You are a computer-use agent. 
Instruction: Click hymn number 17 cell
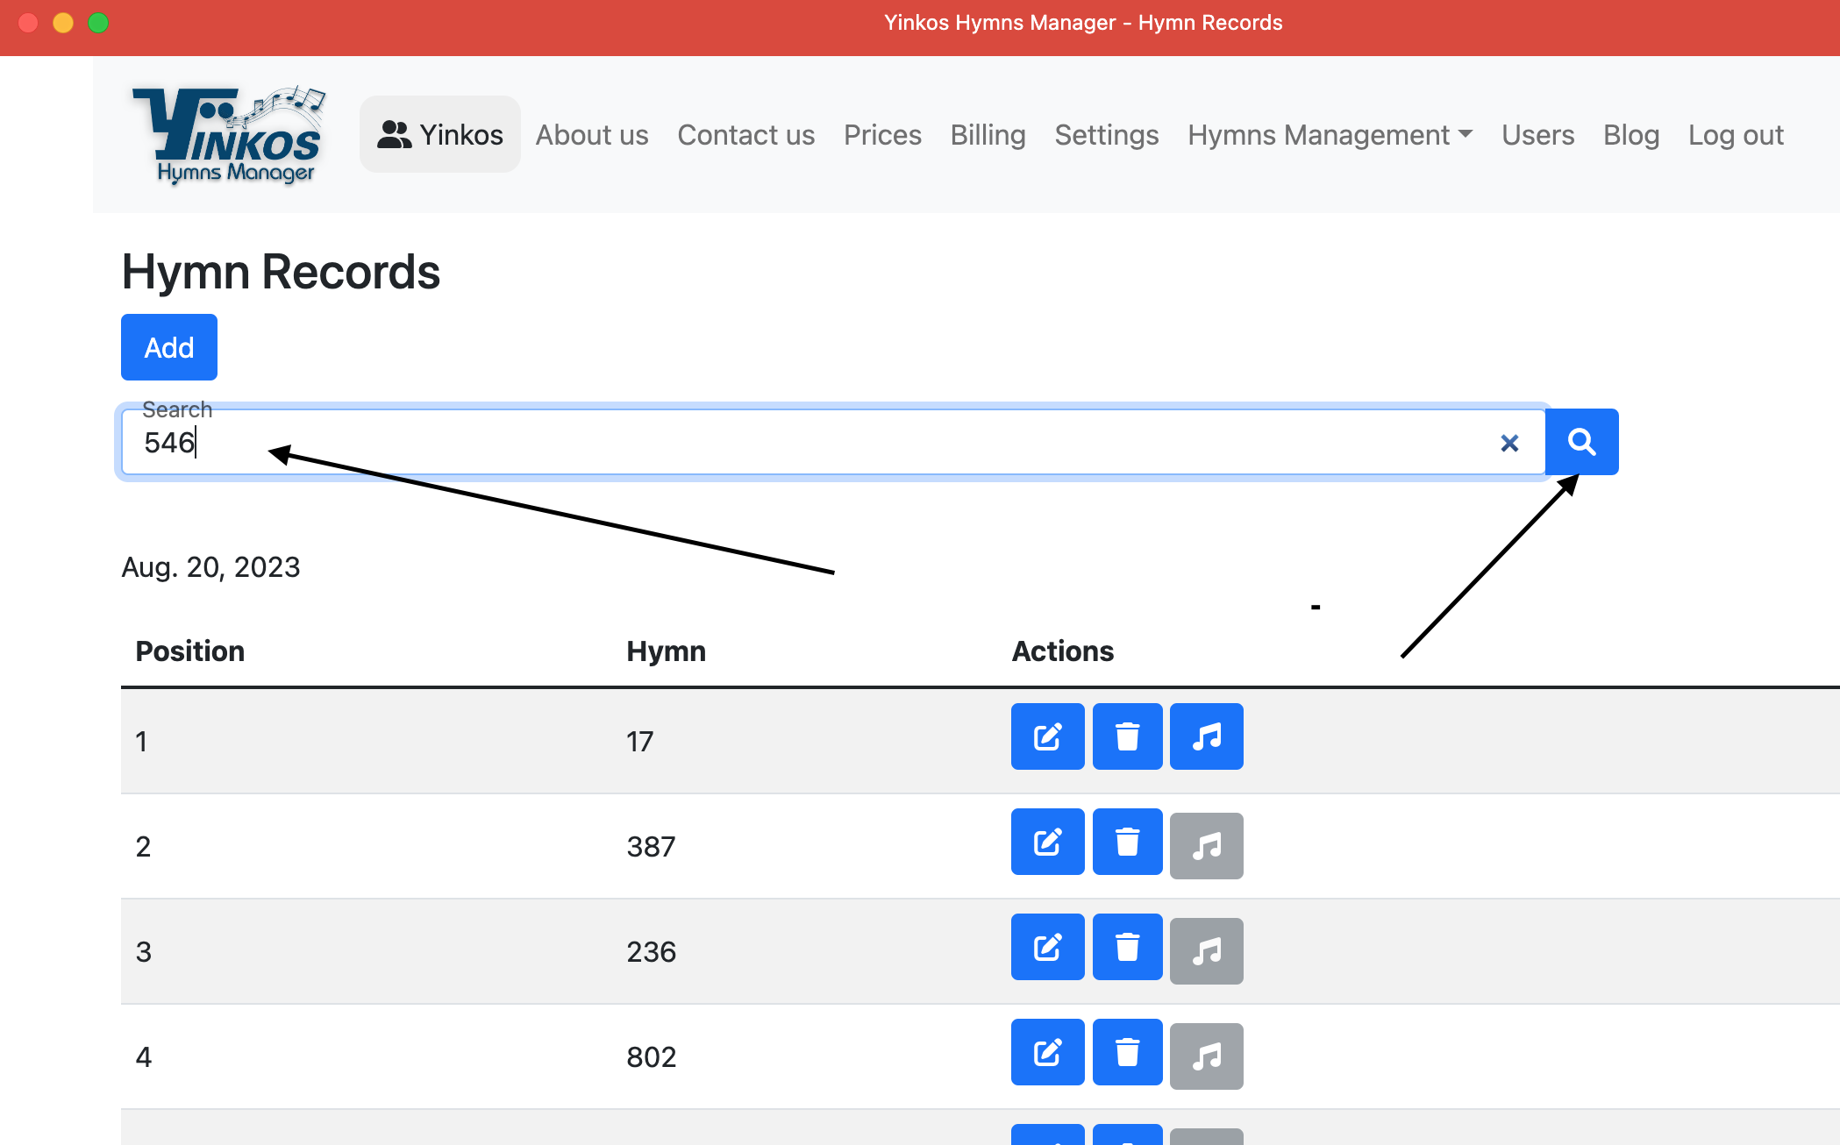point(640,742)
